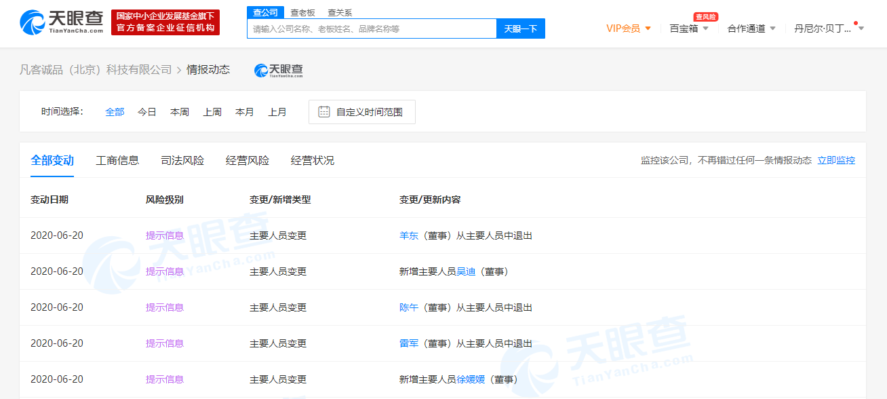Click 提示信息 in the 羊东 row
Viewport: 887px width, 399px height.
[165, 235]
